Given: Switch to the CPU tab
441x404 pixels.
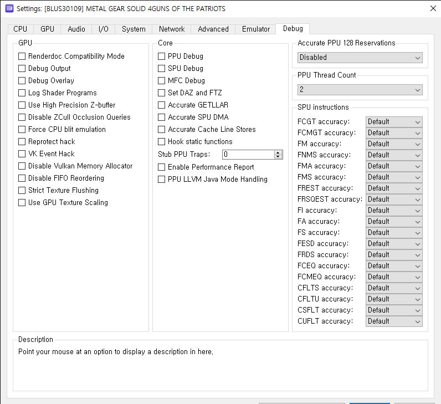Looking at the screenshot, I should (x=20, y=29).
